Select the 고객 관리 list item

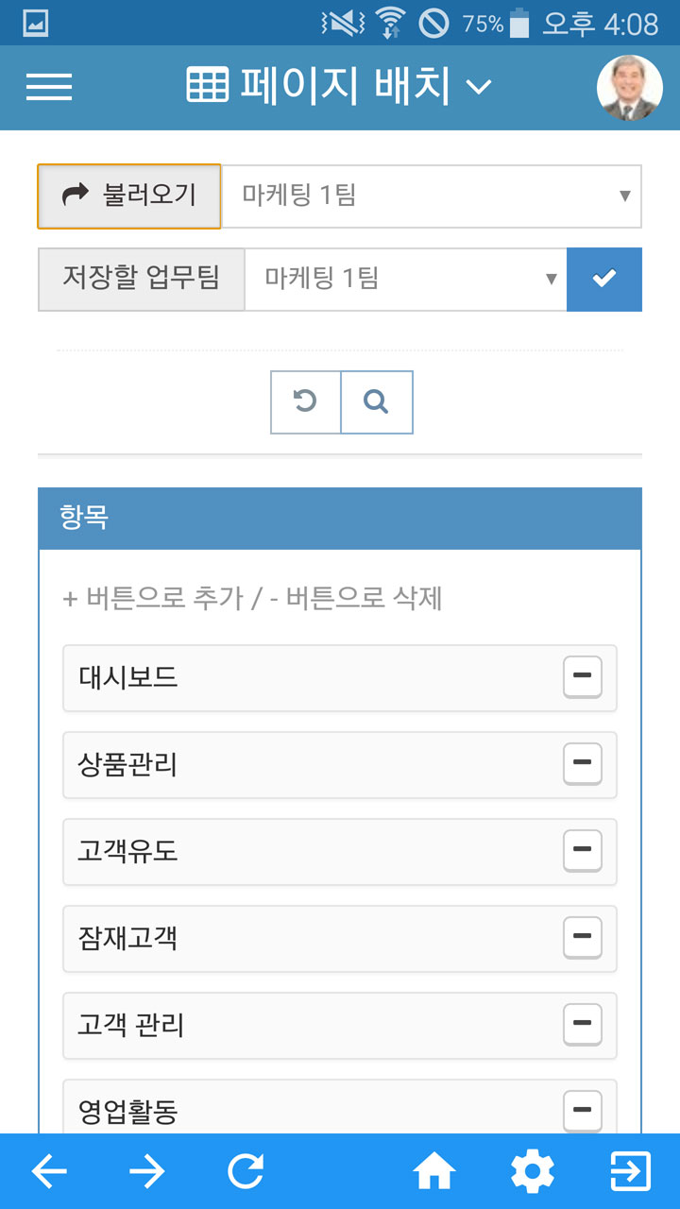coord(340,1026)
